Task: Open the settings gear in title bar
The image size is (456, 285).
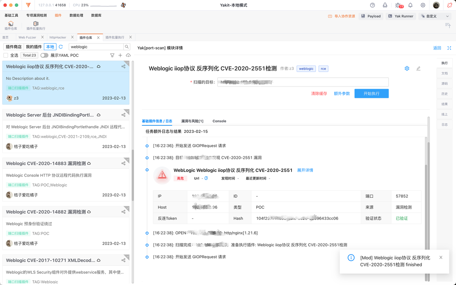Action: point(423,5)
